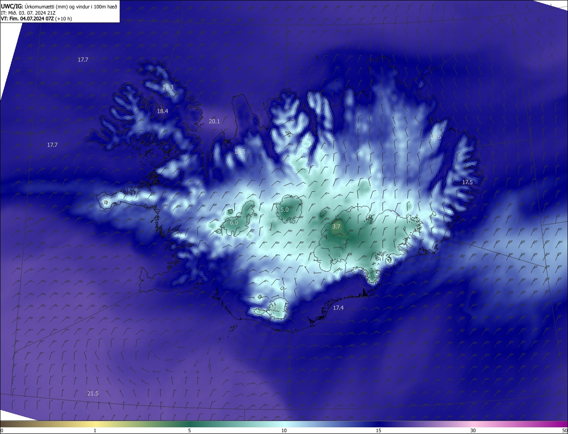Click the 10 tick on the colour scale
Screen dimensions: 568x434
tap(284, 430)
